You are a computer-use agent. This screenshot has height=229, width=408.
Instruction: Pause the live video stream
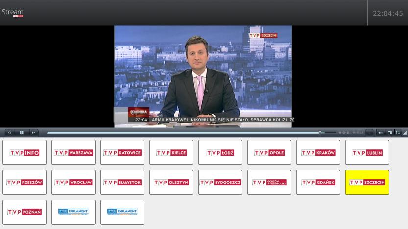(22, 133)
